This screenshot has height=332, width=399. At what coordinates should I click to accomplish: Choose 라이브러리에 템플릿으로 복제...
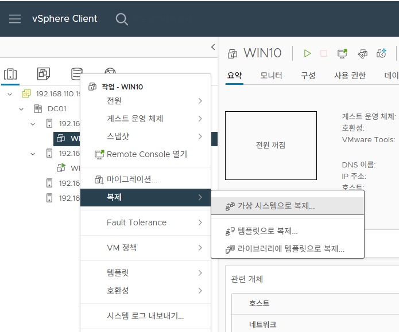click(x=288, y=249)
